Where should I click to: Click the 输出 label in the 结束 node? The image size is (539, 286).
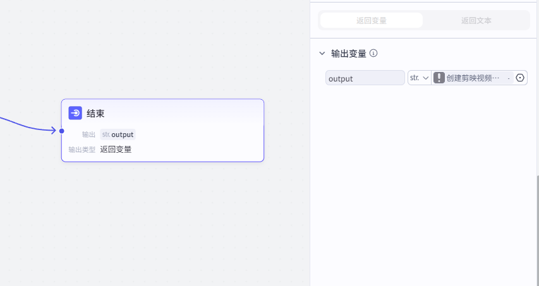click(x=88, y=134)
